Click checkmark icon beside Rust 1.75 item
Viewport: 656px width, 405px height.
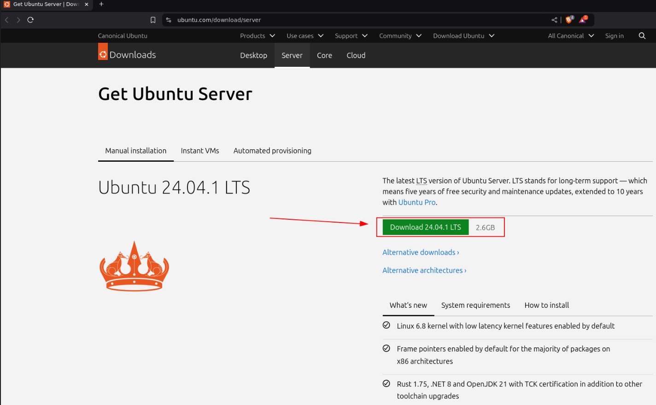click(387, 383)
